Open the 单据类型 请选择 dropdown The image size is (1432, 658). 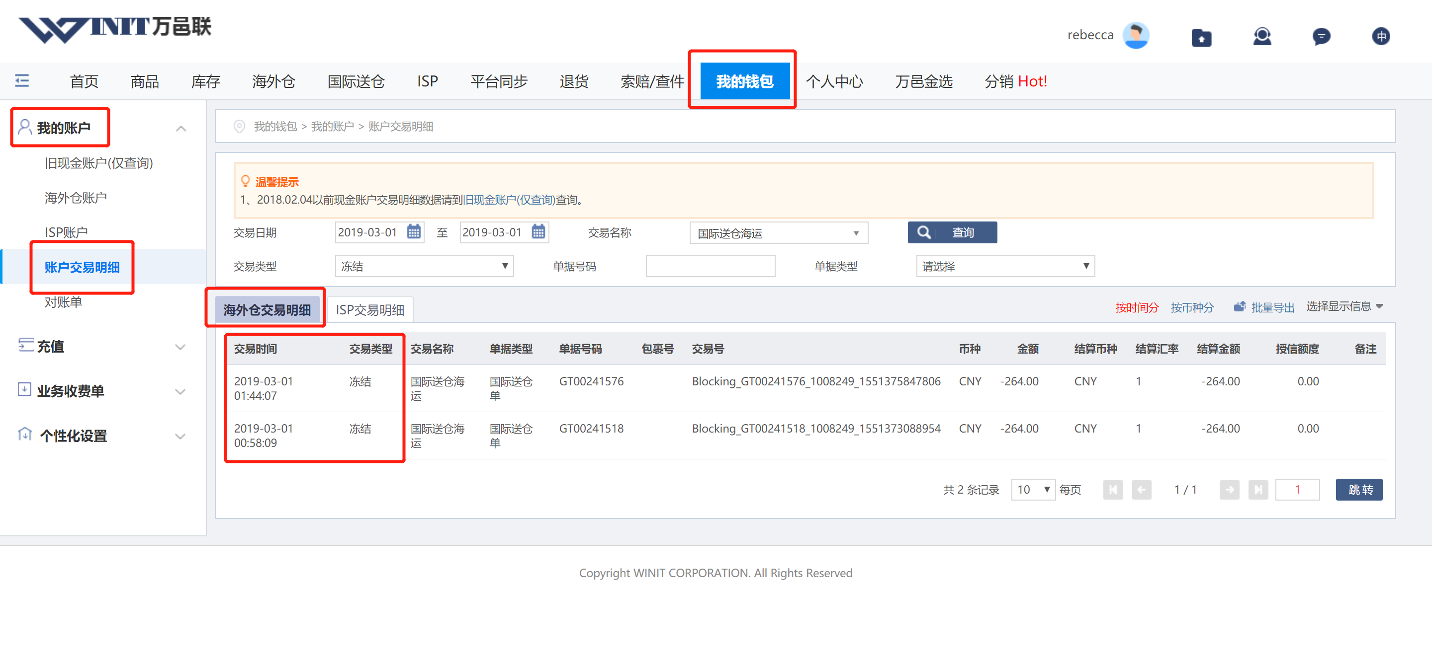[1005, 266]
